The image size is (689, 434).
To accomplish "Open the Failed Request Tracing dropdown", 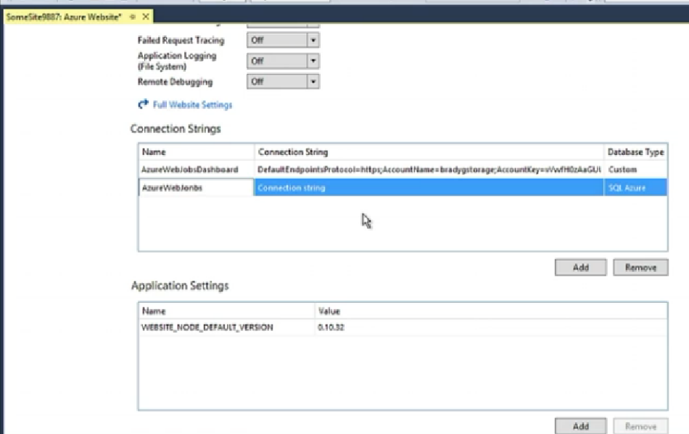I will tap(313, 41).
